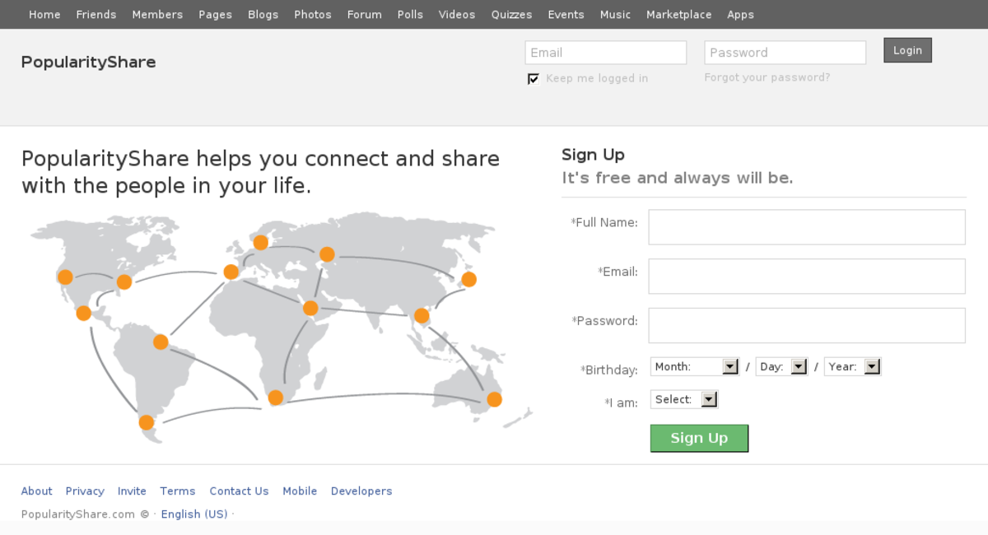The image size is (988, 535).
Task: Click the orange dot on Australia
Action: pos(494,400)
